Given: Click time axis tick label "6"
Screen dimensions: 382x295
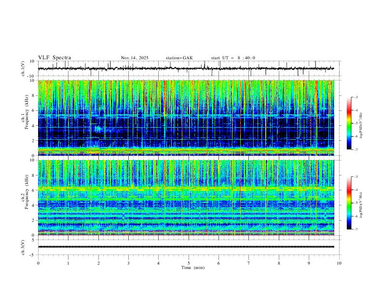Looking at the screenshot, I should [218, 263].
